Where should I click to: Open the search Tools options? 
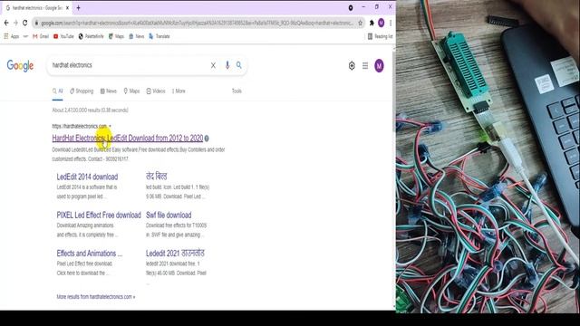pos(237,91)
